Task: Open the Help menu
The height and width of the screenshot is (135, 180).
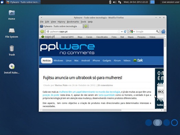Action: pos(90,22)
